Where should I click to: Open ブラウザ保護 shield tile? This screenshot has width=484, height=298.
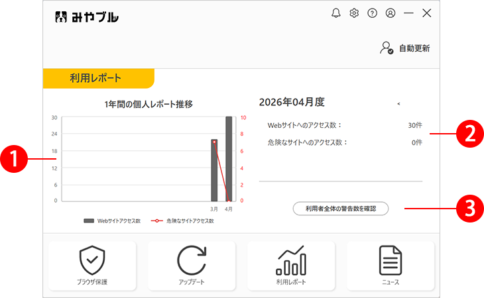(92, 266)
